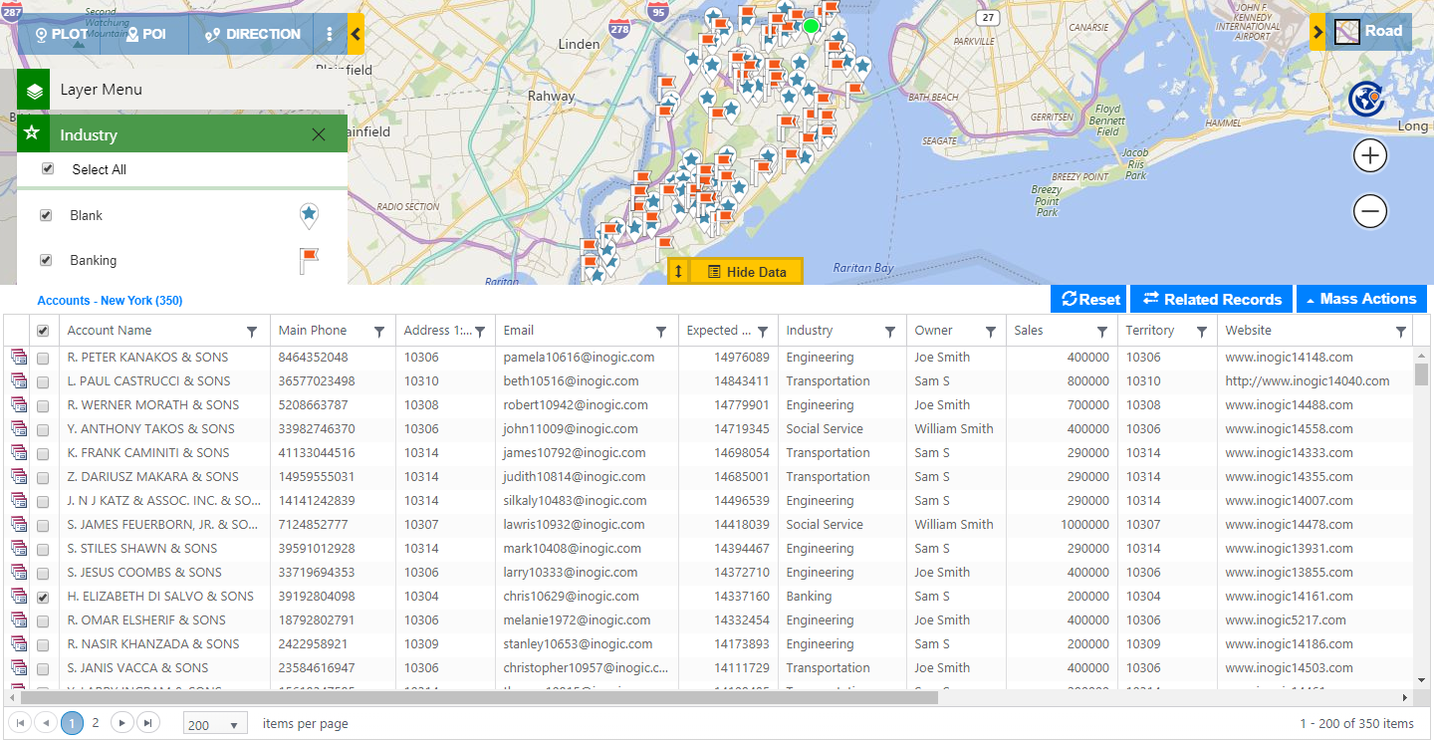The image size is (1434, 740).
Task: Open record icon for R. PETER KANAKOS row
Action: pos(19,357)
